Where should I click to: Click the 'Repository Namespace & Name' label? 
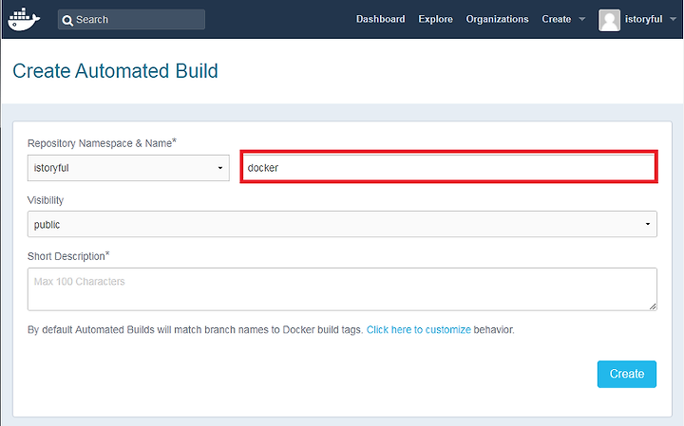(102, 143)
